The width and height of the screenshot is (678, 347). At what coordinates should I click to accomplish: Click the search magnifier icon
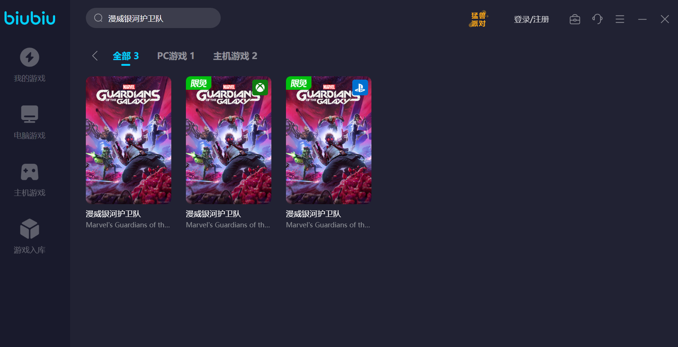pyautogui.click(x=98, y=18)
